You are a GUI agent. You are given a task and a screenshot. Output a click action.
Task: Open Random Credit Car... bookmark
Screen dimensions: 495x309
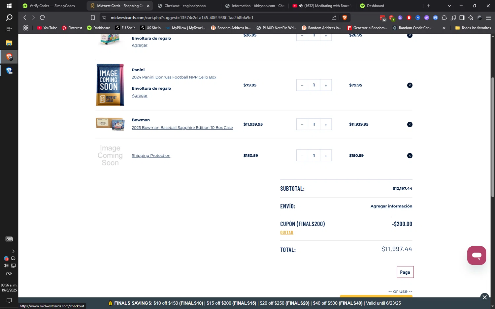click(x=412, y=28)
